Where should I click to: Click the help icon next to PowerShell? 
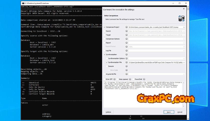pos(144,79)
